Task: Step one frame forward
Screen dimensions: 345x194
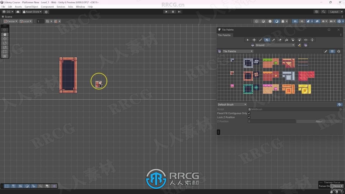Action: click(x=179, y=12)
